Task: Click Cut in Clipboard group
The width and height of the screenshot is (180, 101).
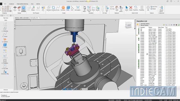Action: point(112,7)
